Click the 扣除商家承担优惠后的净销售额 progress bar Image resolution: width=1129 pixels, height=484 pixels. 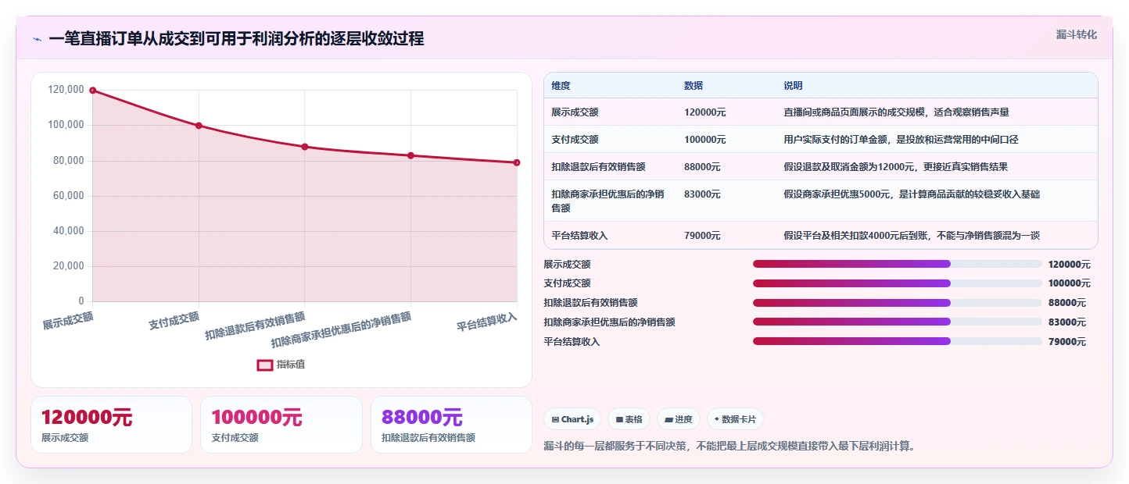897,322
